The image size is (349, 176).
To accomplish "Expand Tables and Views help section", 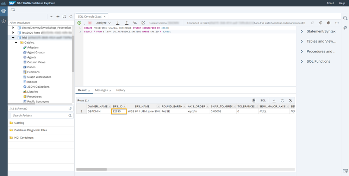I will pos(302,42).
